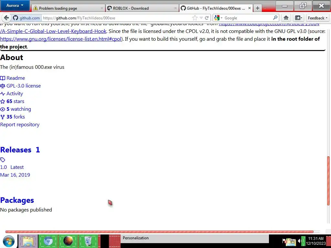This screenshot has height=248, width=331.
Task: Open the Aurora application menu
Action: pyautogui.click(x=15, y=5)
